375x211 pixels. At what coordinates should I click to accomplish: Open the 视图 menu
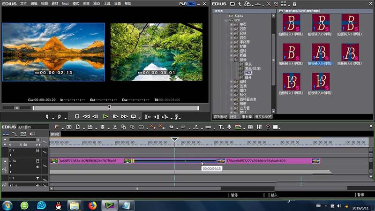pyautogui.click(x=44, y=4)
